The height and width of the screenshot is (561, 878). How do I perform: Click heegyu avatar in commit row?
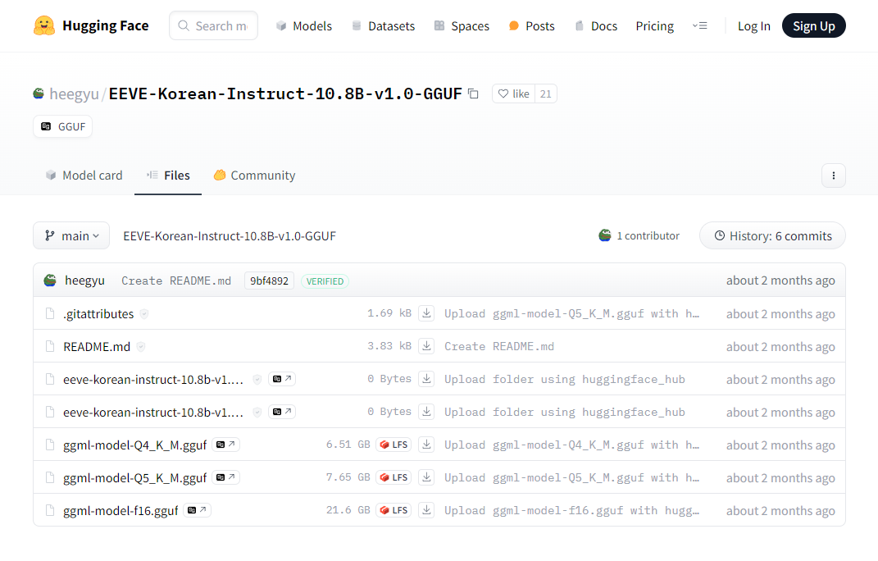coord(50,280)
